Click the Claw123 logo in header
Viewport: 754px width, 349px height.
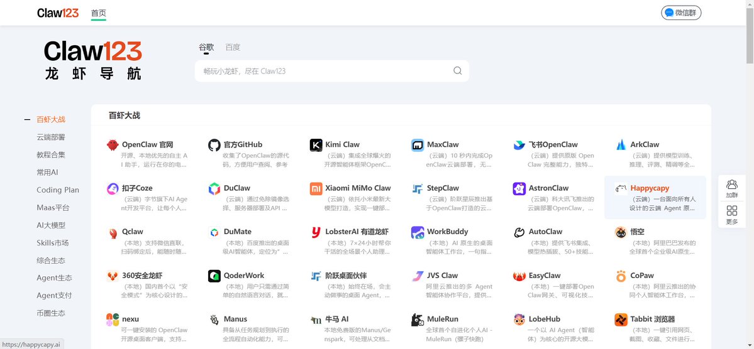58,13
